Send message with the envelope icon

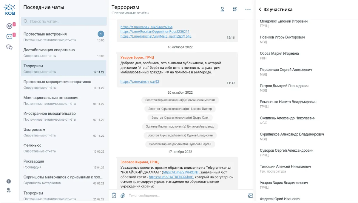250,196
